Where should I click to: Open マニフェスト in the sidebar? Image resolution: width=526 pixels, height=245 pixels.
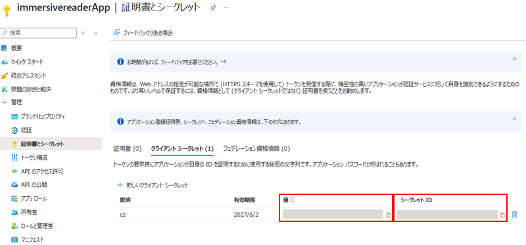pos(32,240)
